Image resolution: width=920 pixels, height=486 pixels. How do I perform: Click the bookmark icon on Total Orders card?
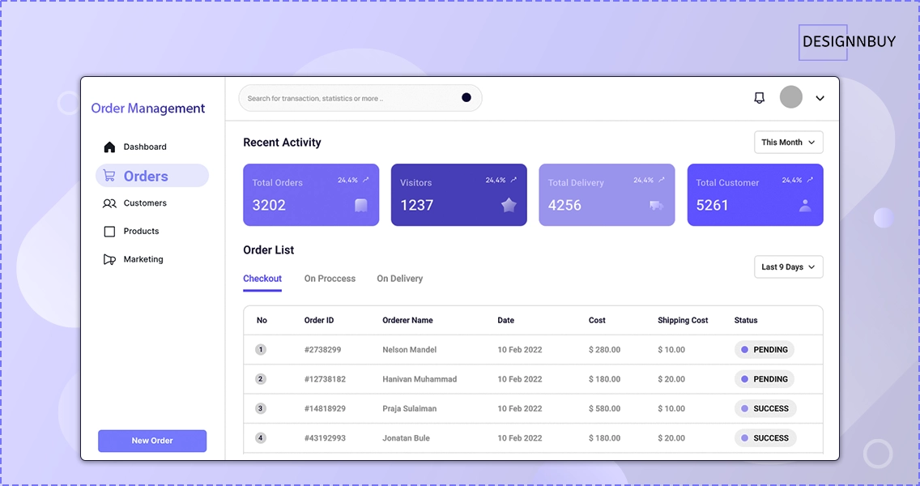pyautogui.click(x=361, y=205)
